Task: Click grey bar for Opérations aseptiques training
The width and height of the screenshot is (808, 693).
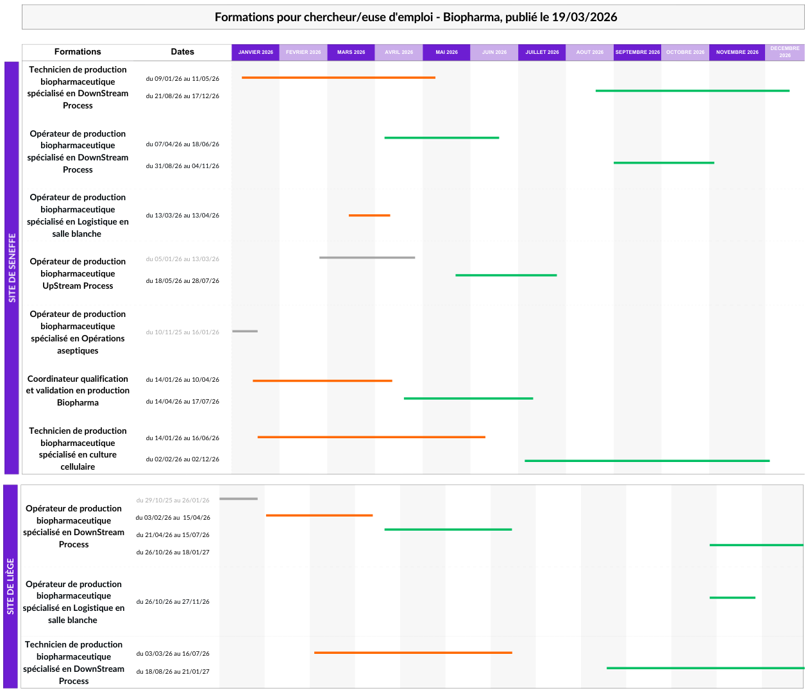Action: point(245,331)
